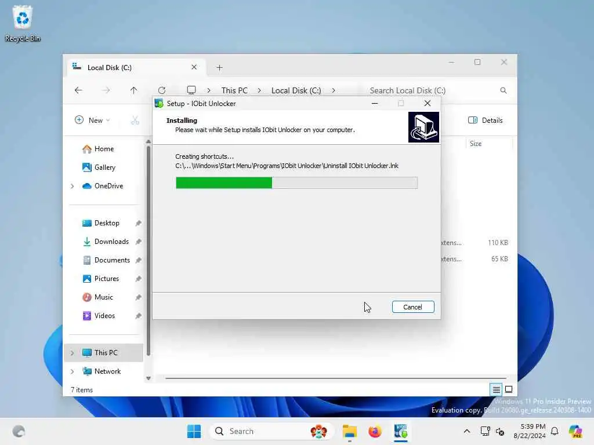Click the green installation progress bar
Screen dimensions: 594x445
[296, 183]
